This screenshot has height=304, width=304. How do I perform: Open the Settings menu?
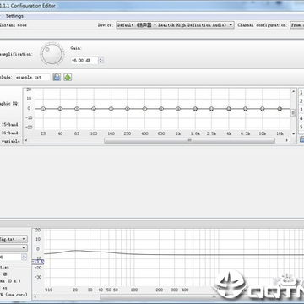pyautogui.click(x=14, y=16)
